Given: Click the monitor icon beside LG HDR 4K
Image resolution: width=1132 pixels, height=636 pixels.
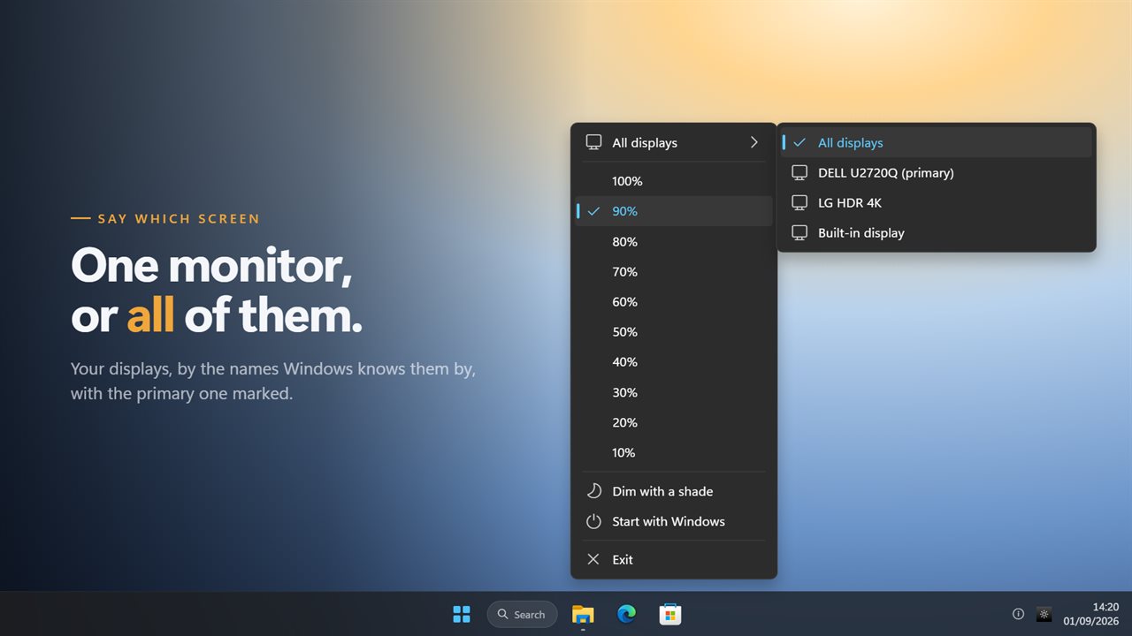Looking at the screenshot, I should tap(799, 202).
